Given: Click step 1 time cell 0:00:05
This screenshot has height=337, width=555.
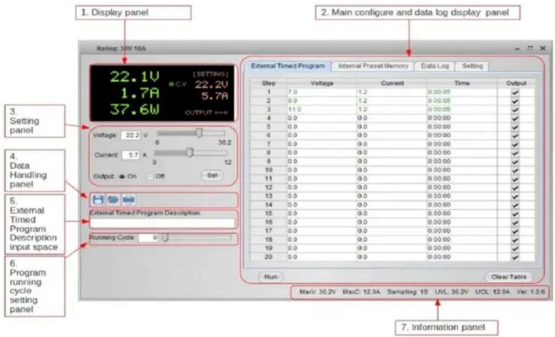Looking at the screenshot, I should [462, 91].
